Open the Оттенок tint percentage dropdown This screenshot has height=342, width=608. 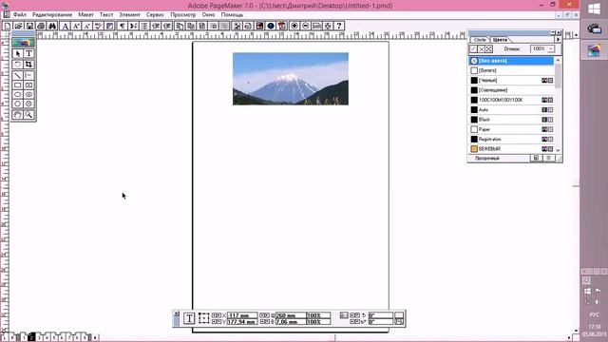pos(551,48)
